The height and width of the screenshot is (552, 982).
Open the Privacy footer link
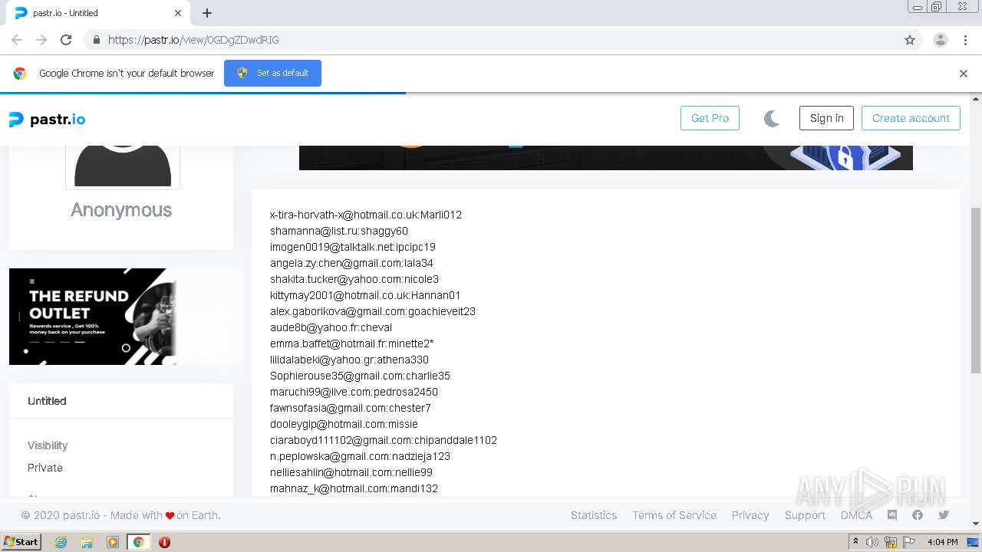(750, 515)
